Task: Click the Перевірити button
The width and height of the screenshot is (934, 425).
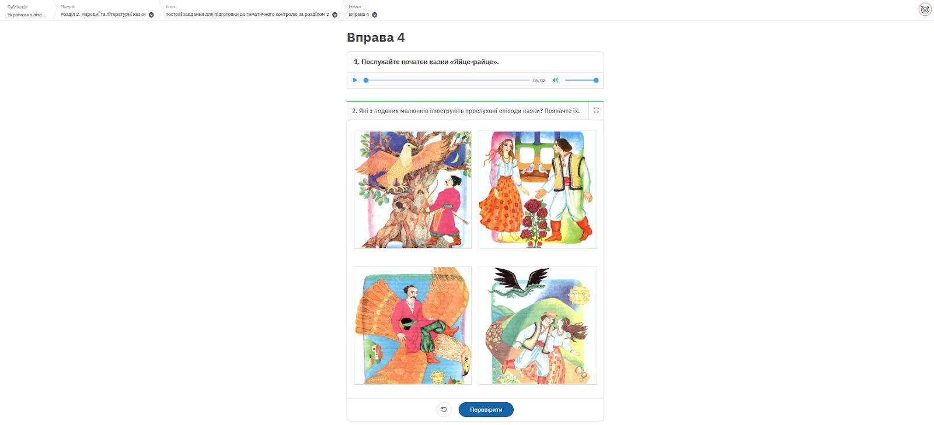Action: click(x=486, y=410)
